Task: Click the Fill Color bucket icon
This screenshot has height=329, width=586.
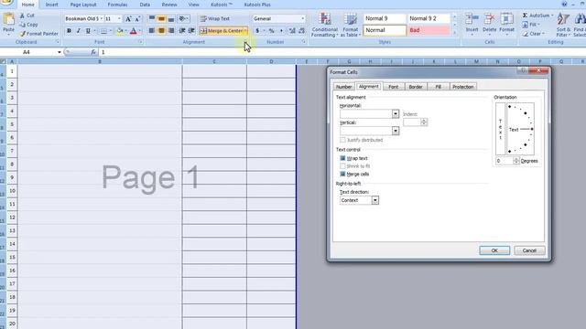Action: pyautogui.click(x=120, y=30)
